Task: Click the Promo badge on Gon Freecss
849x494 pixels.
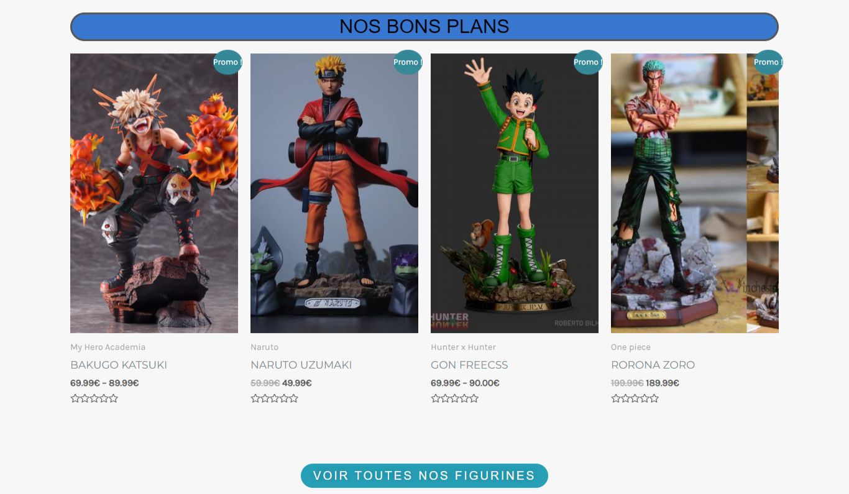Action: tap(588, 62)
